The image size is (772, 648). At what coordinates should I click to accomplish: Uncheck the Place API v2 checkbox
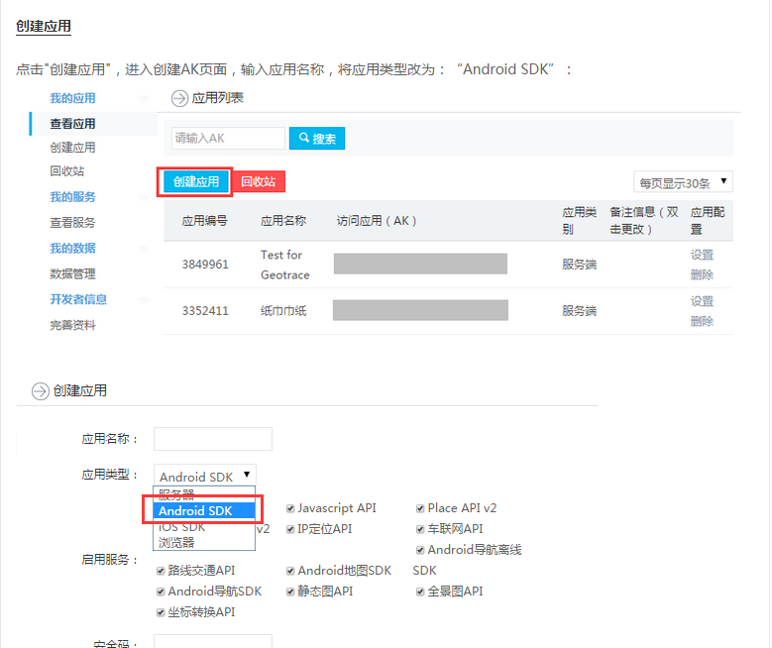point(420,508)
